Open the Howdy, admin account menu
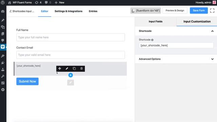217x122 pixels. point(205,2)
